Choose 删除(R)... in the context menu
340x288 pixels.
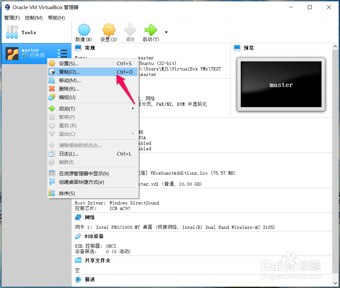93,89
